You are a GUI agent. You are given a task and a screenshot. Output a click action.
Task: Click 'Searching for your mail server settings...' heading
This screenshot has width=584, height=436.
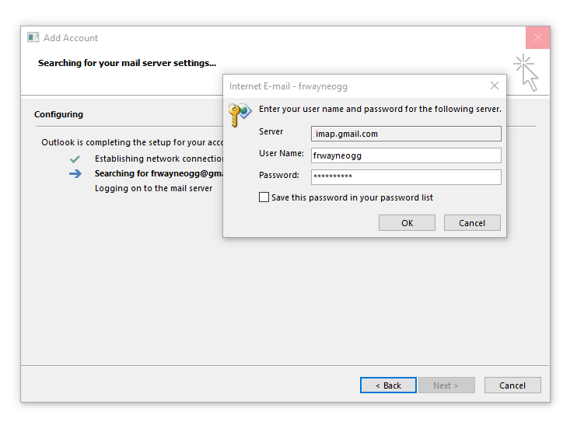pyautogui.click(x=127, y=63)
